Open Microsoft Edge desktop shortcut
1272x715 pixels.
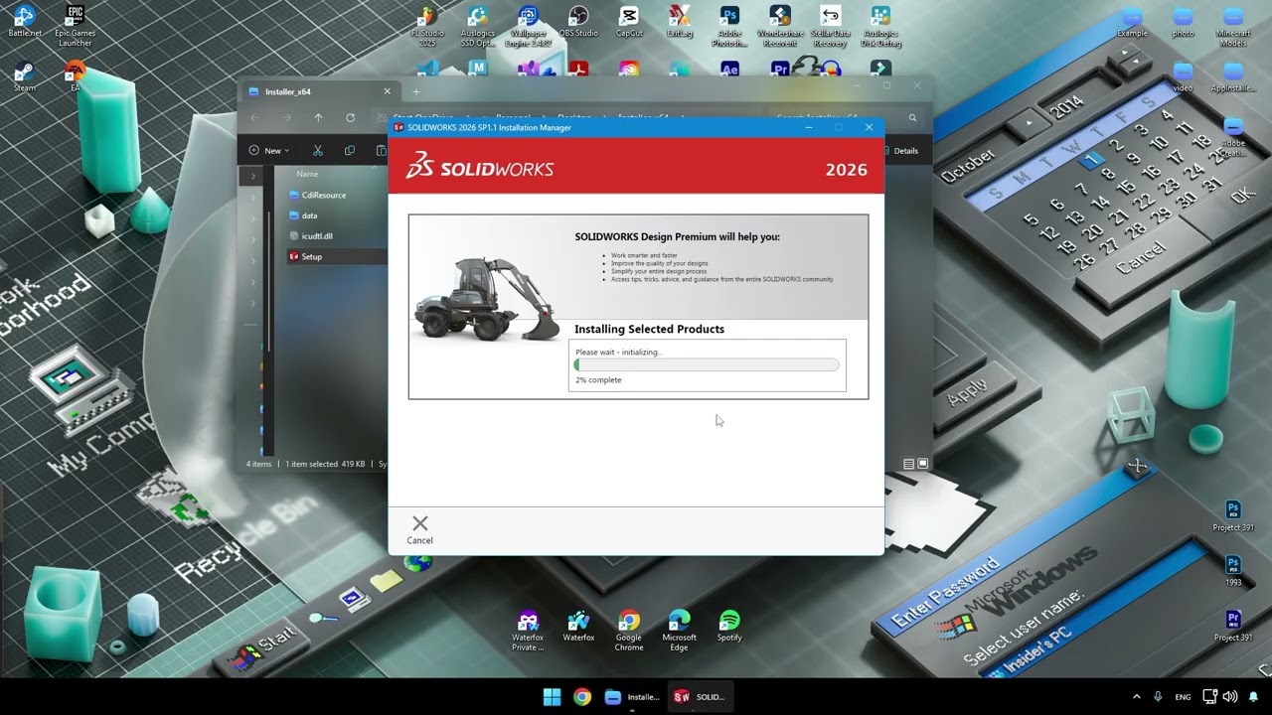(679, 631)
